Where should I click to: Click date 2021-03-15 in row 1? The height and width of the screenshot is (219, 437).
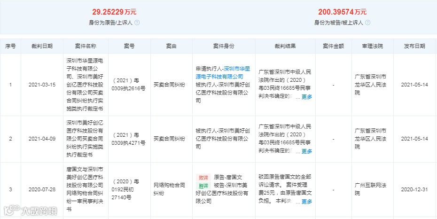click(x=42, y=85)
